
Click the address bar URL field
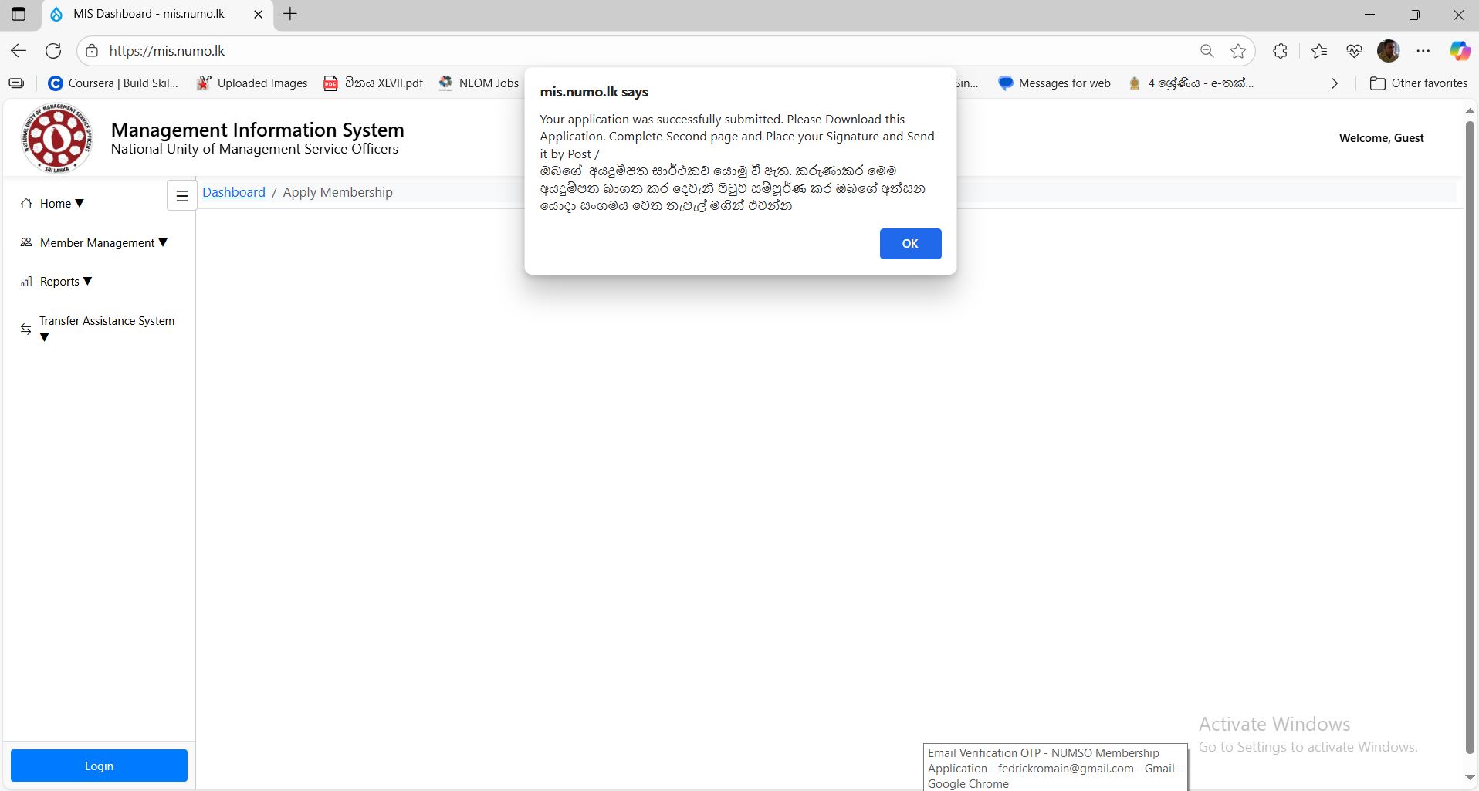click(618, 51)
